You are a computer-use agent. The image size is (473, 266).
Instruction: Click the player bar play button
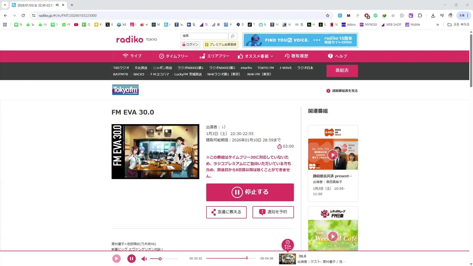(x=116, y=259)
